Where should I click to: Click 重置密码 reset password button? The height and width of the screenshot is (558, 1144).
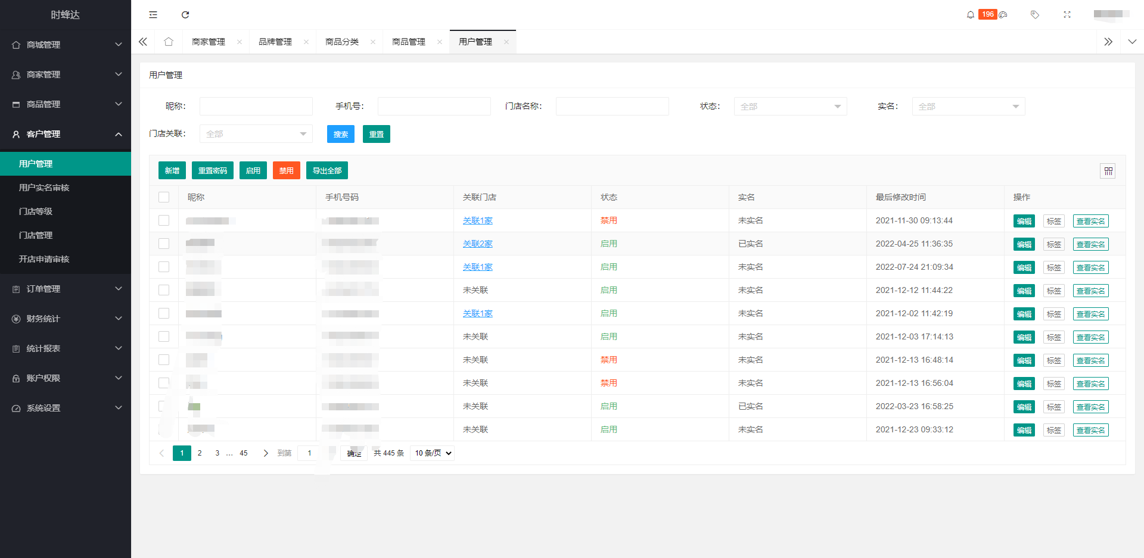[x=213, y=170]
